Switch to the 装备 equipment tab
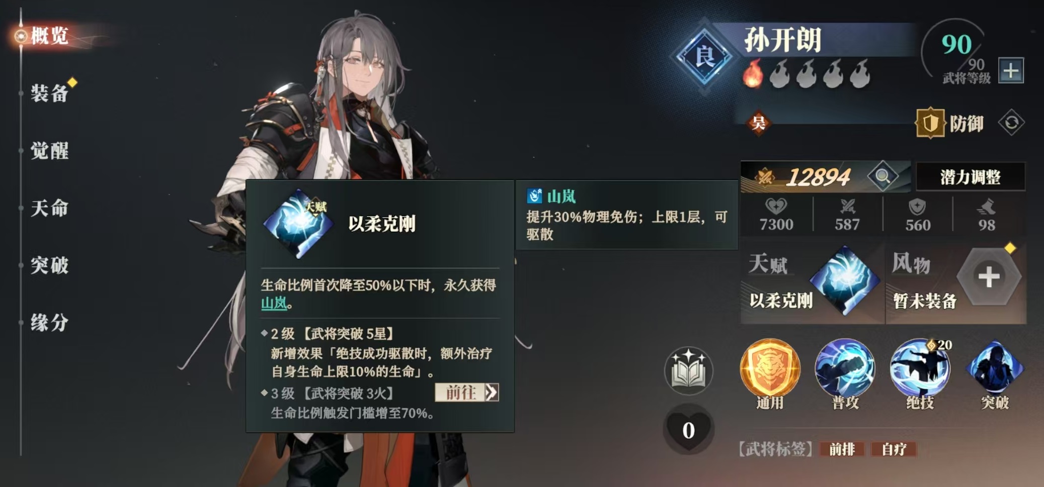 pos(49,93)
